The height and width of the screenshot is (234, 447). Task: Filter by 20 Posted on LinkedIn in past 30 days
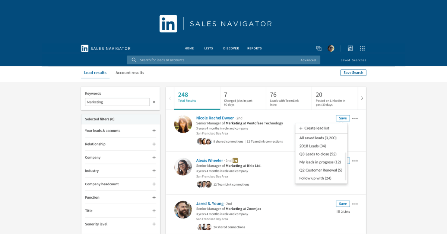click(x=335, y=98)
